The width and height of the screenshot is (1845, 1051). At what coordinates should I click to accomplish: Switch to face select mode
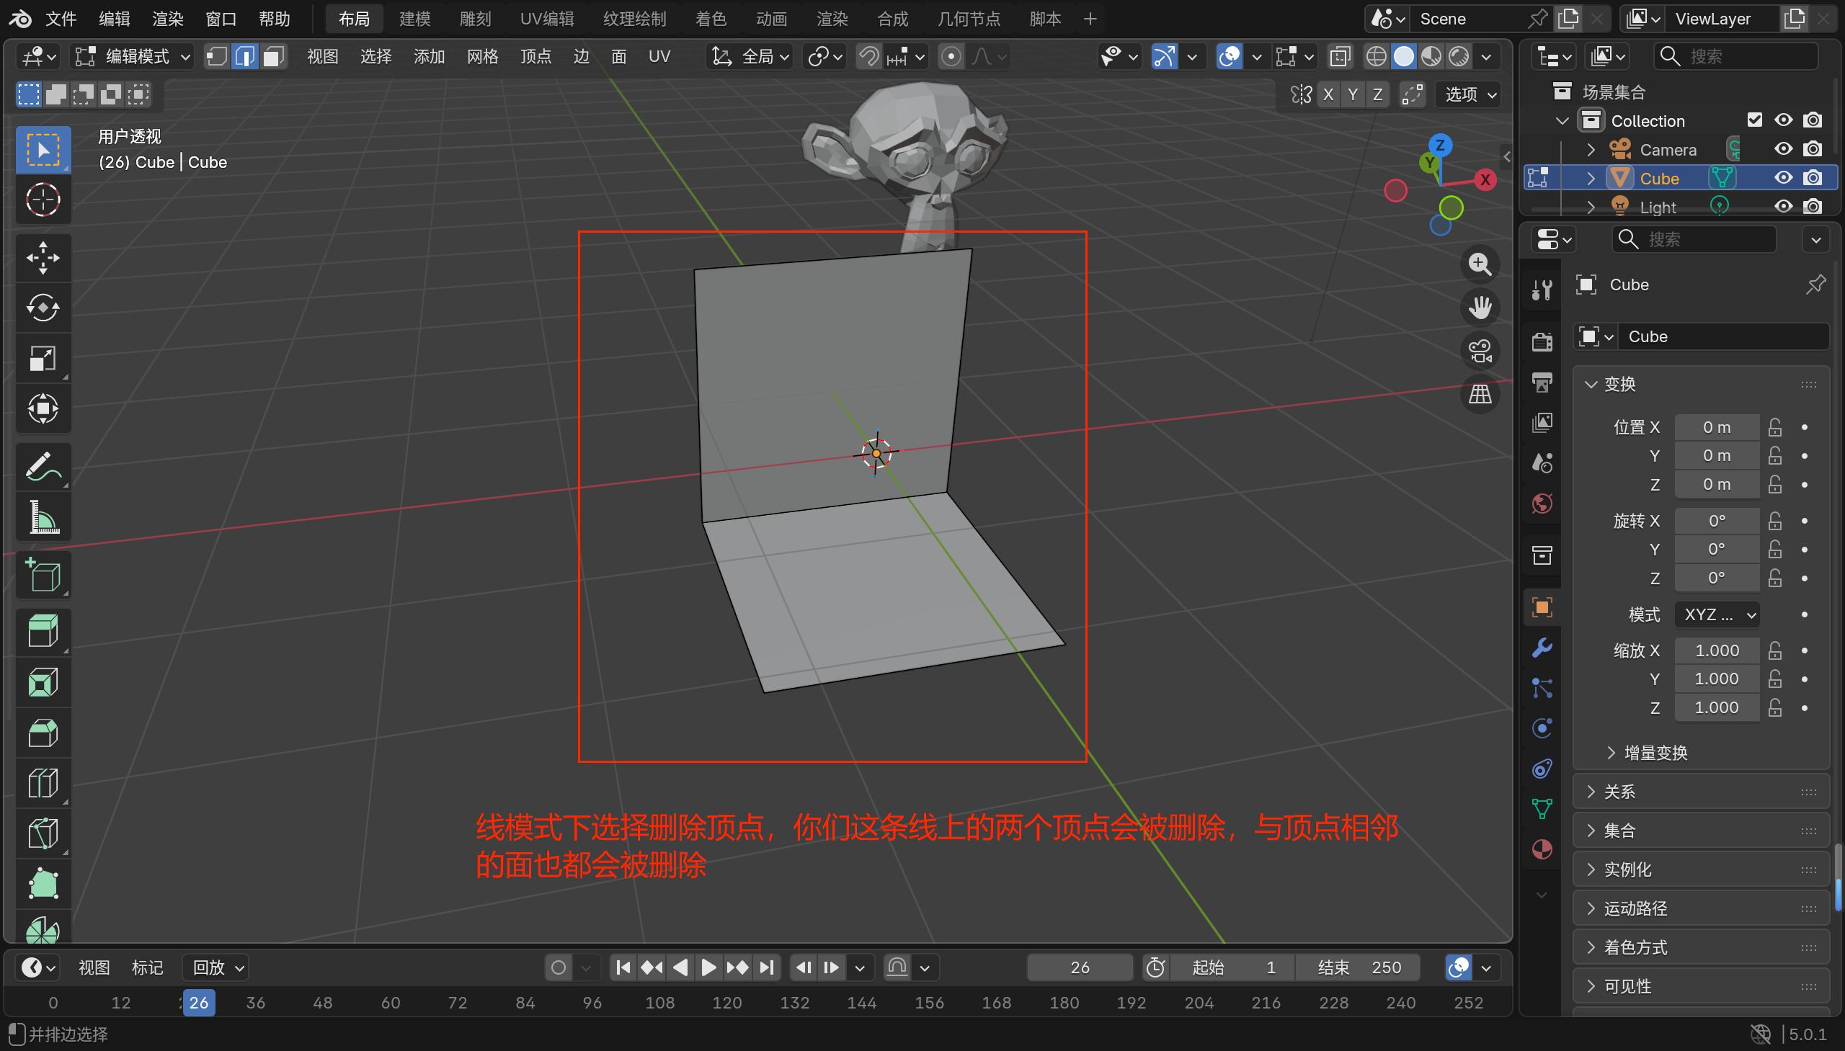(273, 56)
